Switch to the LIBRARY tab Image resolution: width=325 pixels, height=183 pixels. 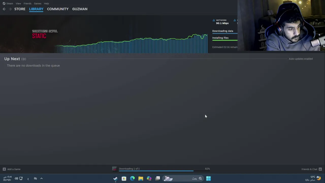click(36, 9)
